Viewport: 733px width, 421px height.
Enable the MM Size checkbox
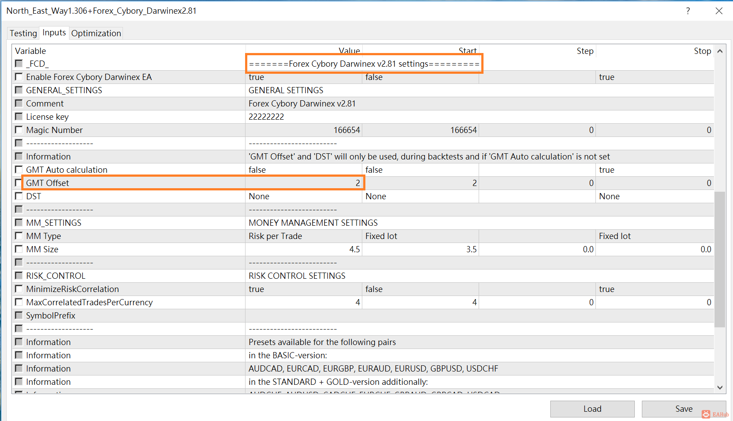19,249
